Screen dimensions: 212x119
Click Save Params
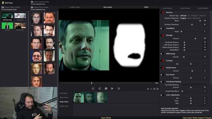coord(167,8)
